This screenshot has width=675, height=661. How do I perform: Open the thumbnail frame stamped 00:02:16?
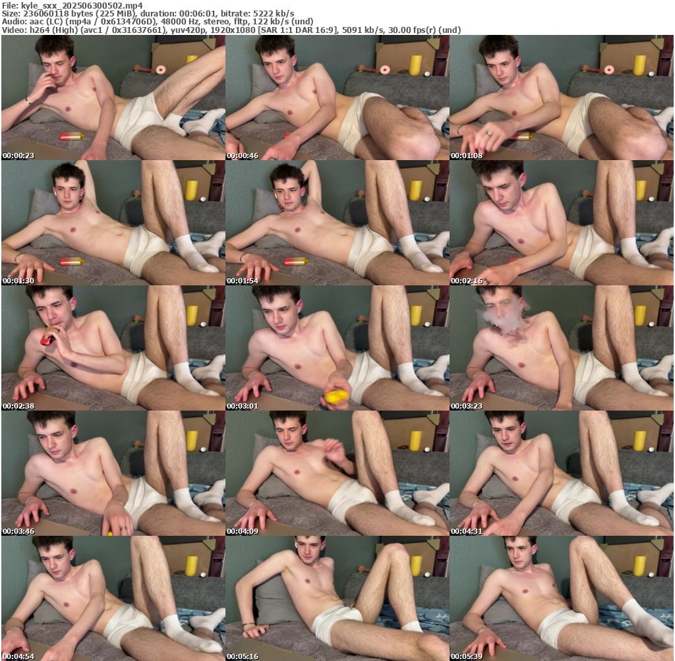tap(562, 223)
